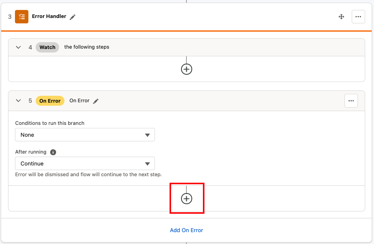The width and height of the screenshot is (374, 244).
Task: Open the Conditions to run this branch dropdown
Action: coord(85,135)
